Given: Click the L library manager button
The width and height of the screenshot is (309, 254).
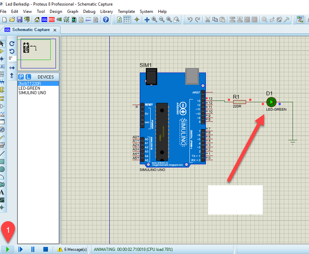Looking at the screenshot, I should coord(28,77).
